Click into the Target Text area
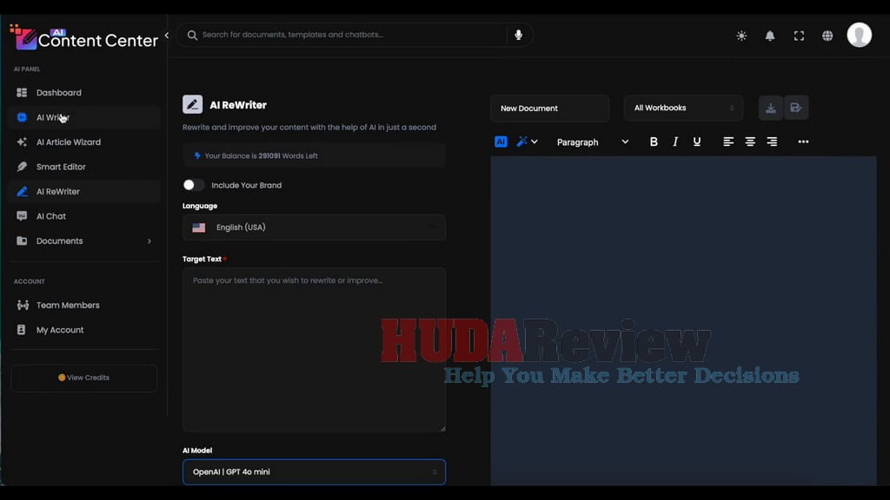890x500 pixels. [314, 350]
